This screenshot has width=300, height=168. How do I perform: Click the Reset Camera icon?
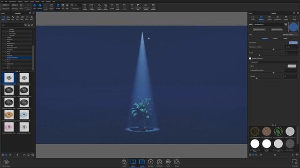99,7
